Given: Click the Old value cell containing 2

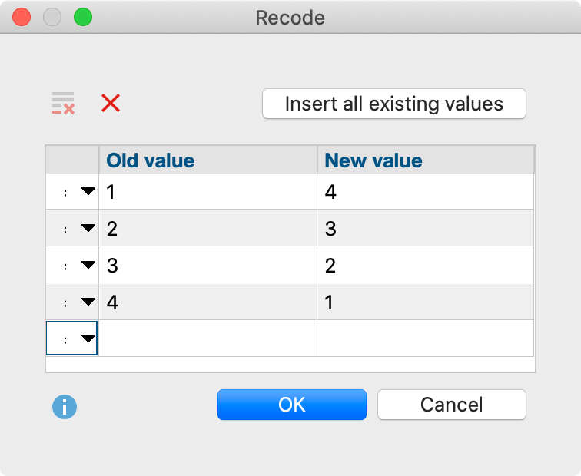Looking at the screenshot, I should click(207, 229).
